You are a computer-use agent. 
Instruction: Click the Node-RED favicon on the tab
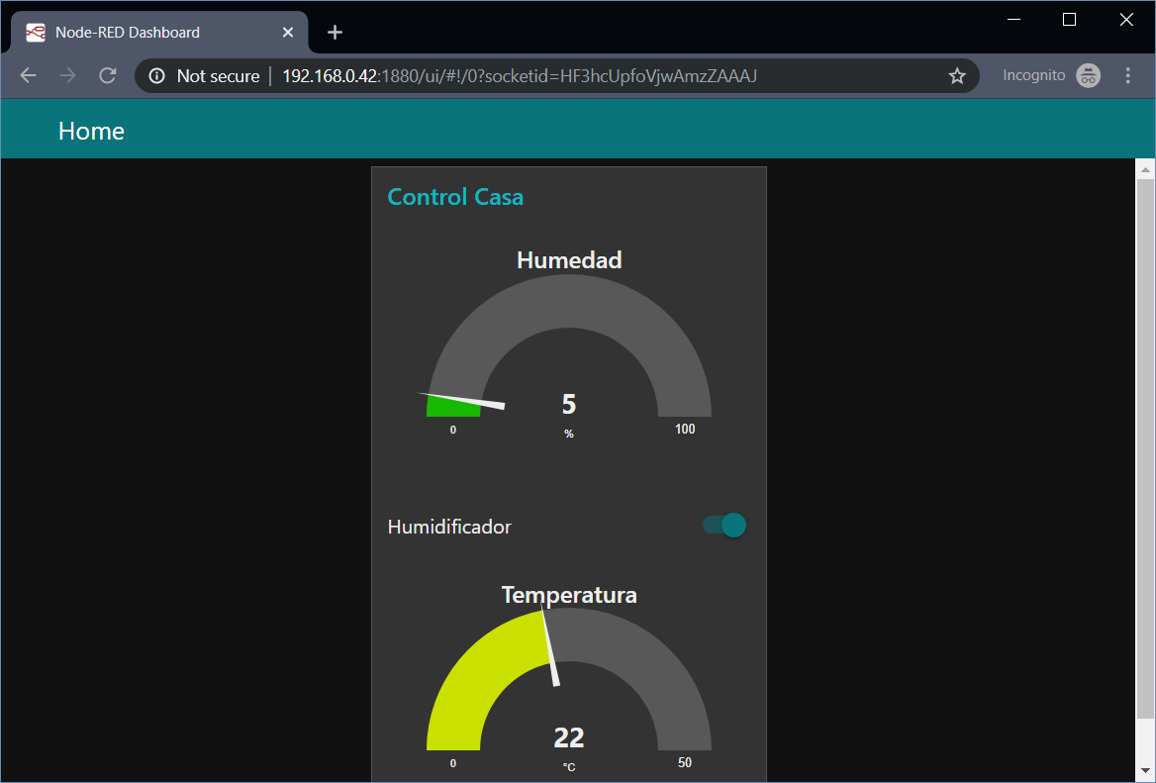(36, 33)
